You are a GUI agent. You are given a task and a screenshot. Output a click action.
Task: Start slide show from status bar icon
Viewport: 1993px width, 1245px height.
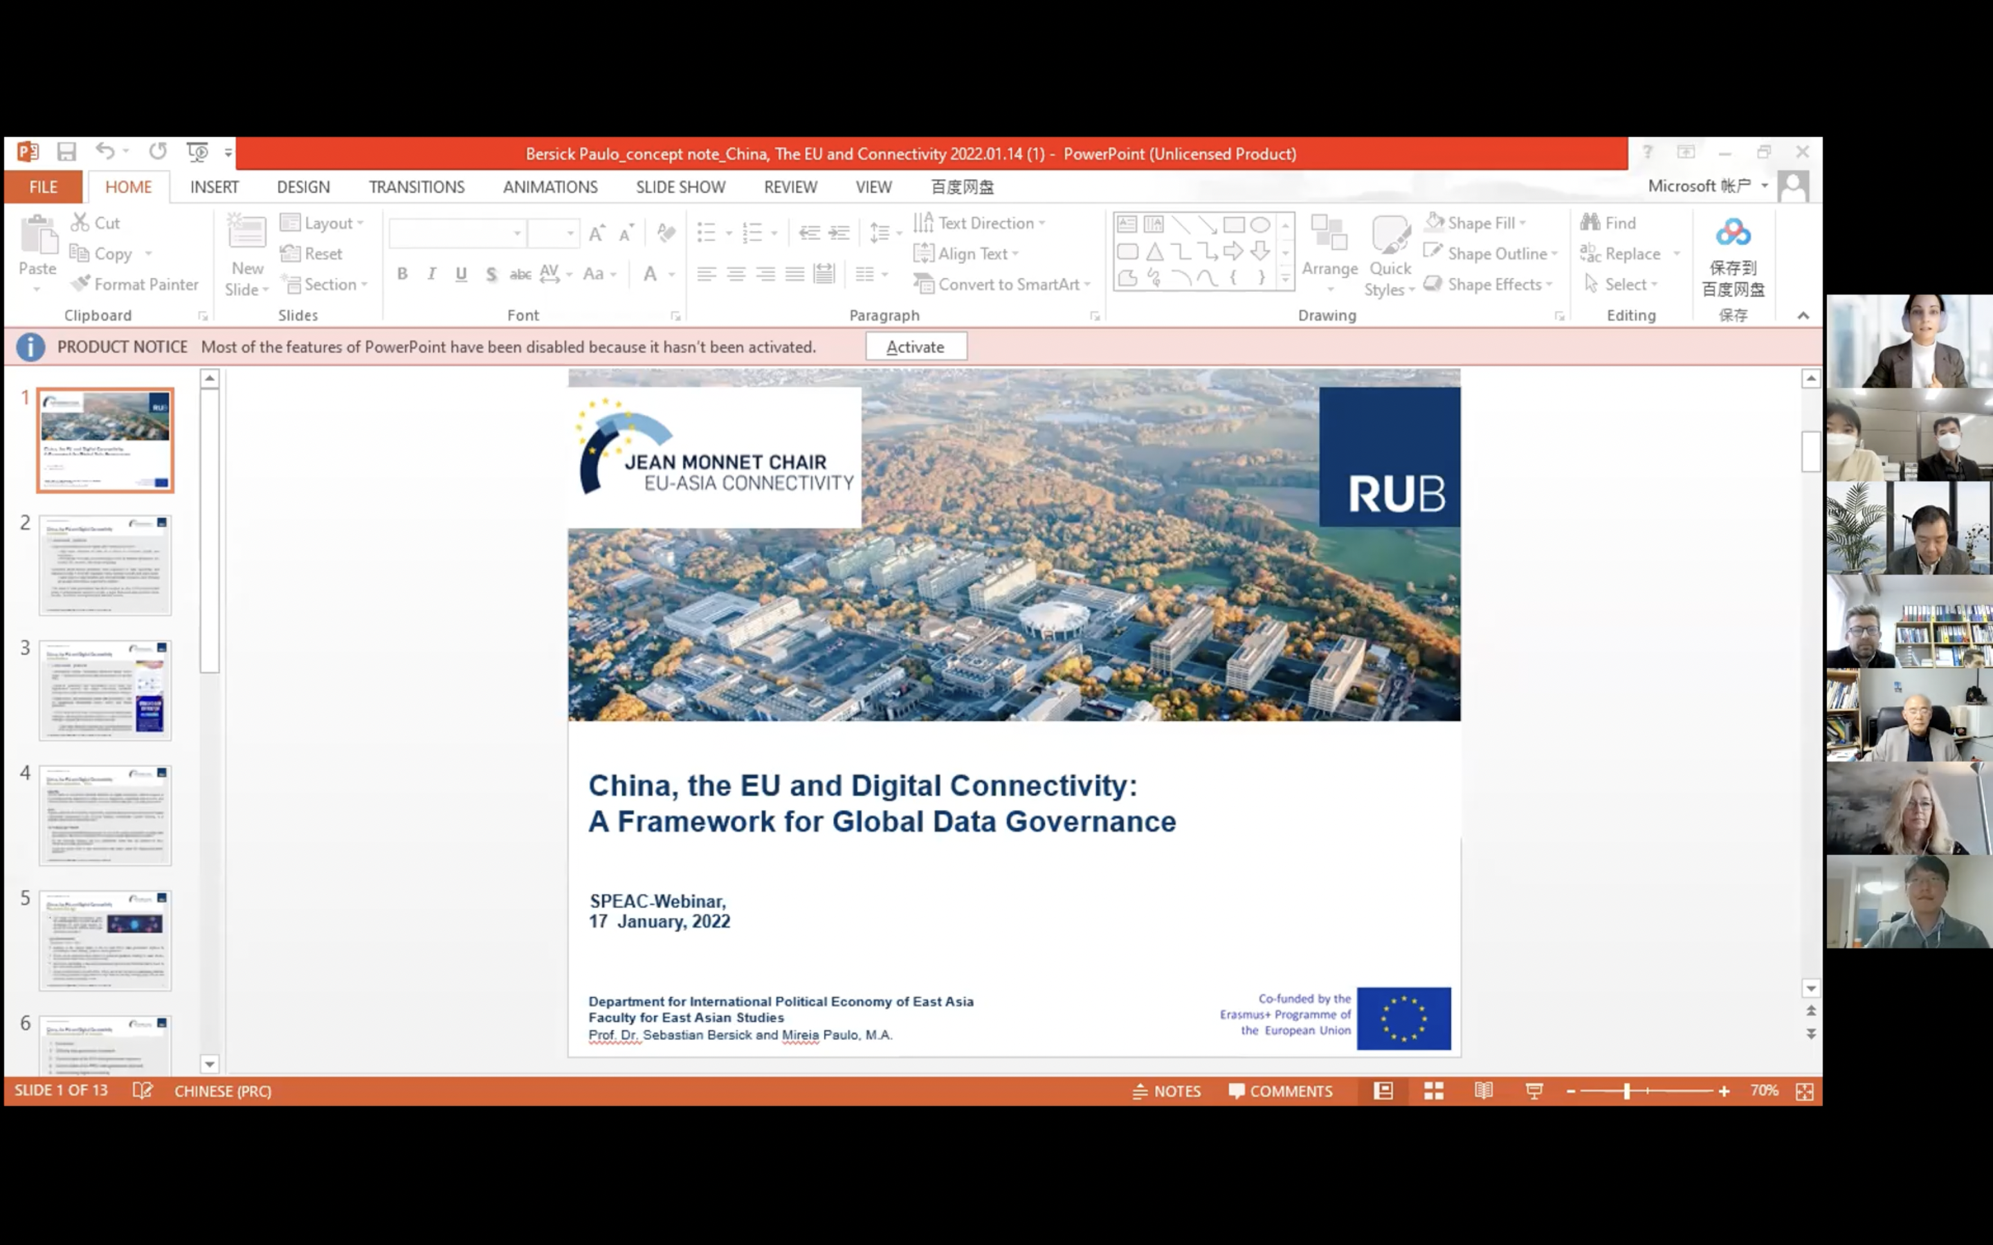[x=1534, y=1091]
